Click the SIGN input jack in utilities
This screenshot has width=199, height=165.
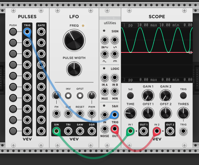pos(105,40)
